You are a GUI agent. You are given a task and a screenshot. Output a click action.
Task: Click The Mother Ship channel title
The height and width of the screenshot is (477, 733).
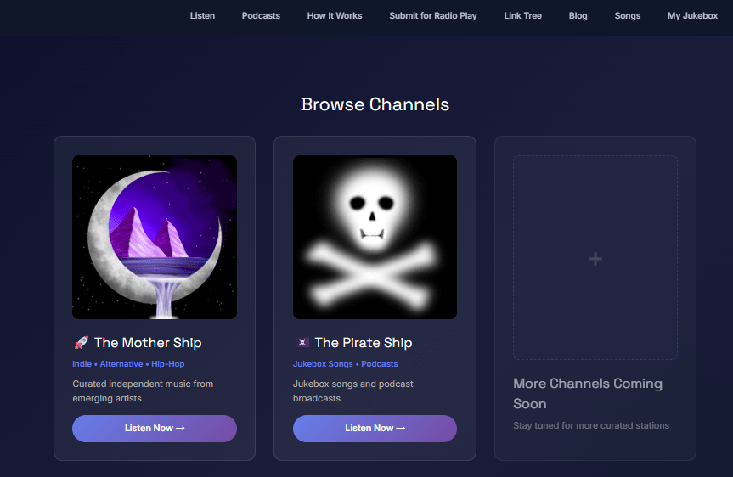(148, 343)
